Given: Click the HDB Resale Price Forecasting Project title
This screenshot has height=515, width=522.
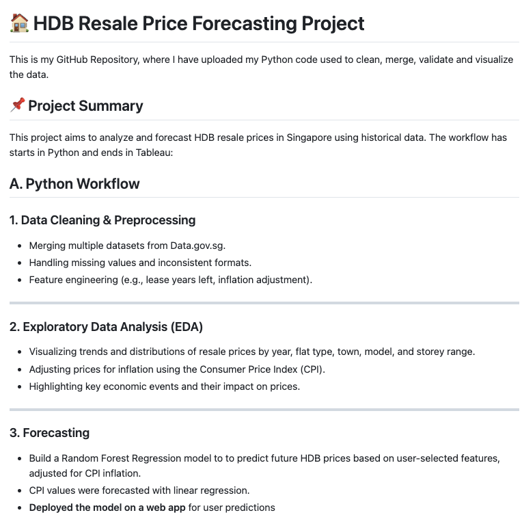Looking at the screenshot, I should [x=198, y=23].
